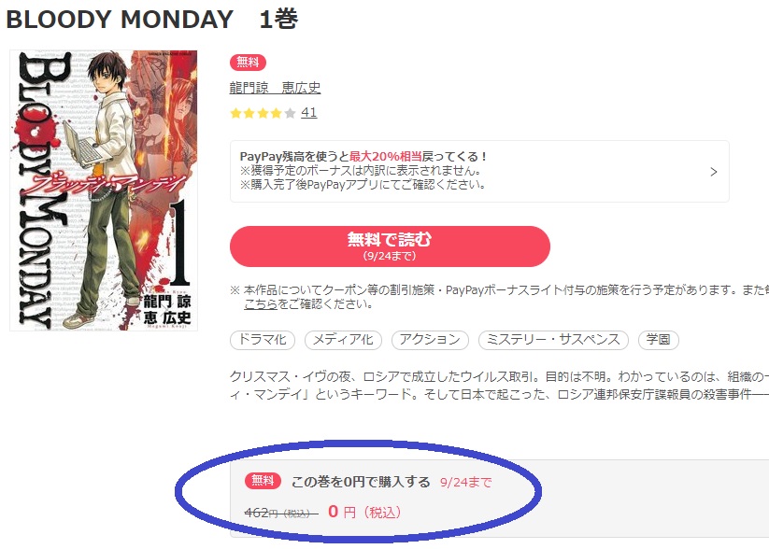
Task: Click the 無料 badge above the authors
Action: tap(248, 63)
